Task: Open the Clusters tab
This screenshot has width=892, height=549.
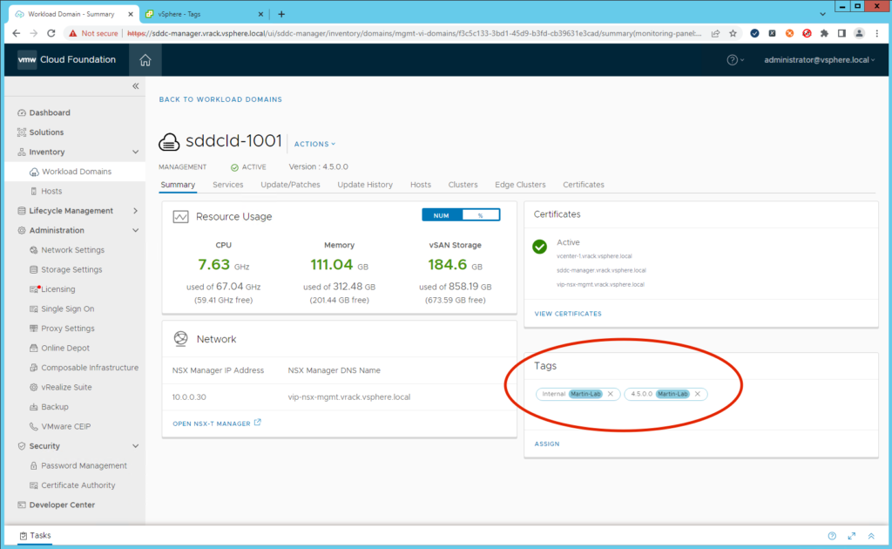Action: pos(463,185)
